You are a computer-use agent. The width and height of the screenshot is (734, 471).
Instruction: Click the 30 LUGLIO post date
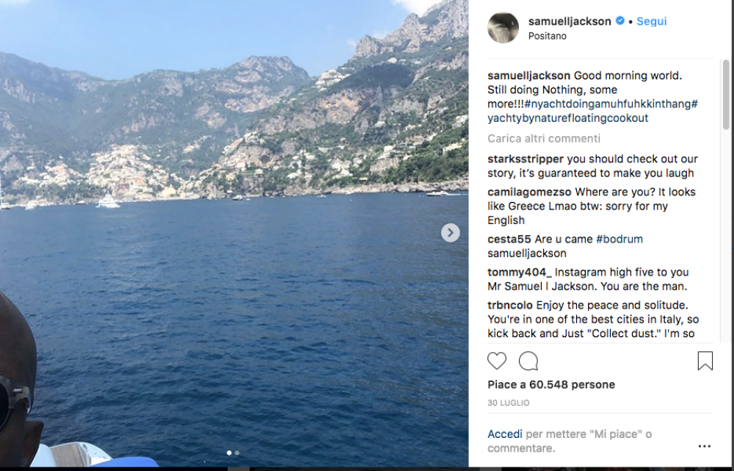coord(508,403)
